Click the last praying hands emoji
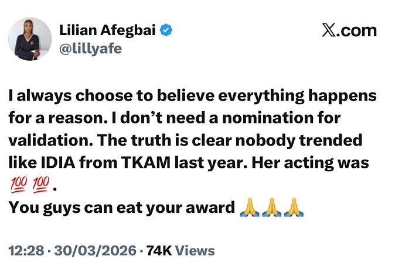The width and height of the screenshot is (395, 266). click(x=292, y=208)
